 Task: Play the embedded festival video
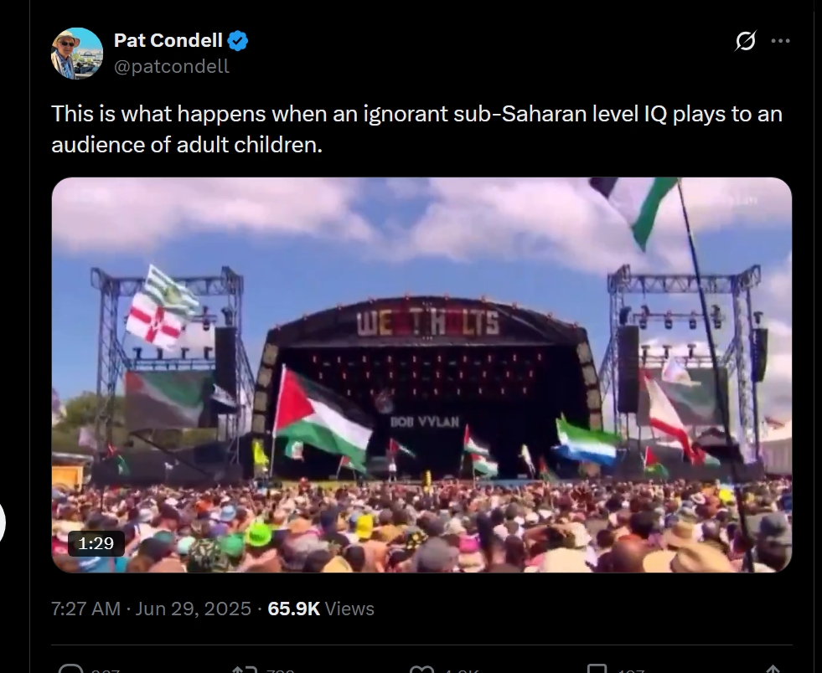pyautogui.click(x=421, y=375)
